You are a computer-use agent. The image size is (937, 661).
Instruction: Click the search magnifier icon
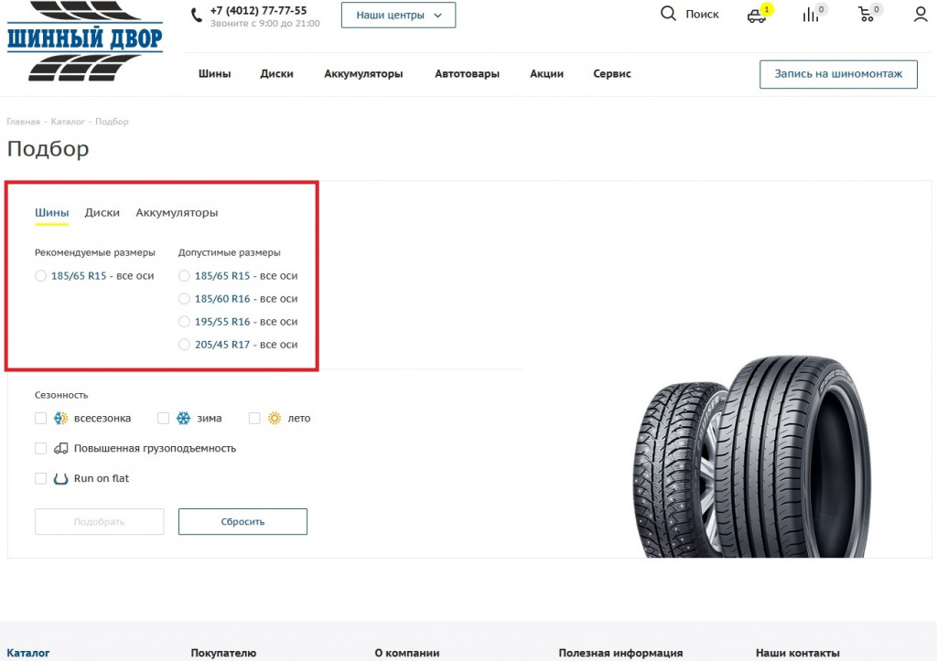coord(669,14)
